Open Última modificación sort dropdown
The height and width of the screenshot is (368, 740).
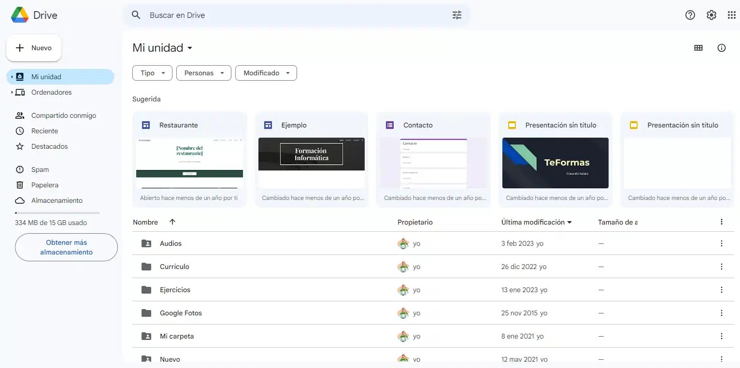pyautogui.click(x=537, y=222)
